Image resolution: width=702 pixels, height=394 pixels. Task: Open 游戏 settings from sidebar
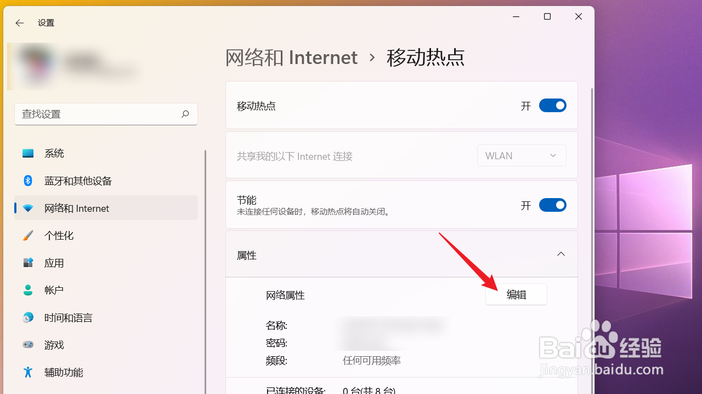coord(28,345)
